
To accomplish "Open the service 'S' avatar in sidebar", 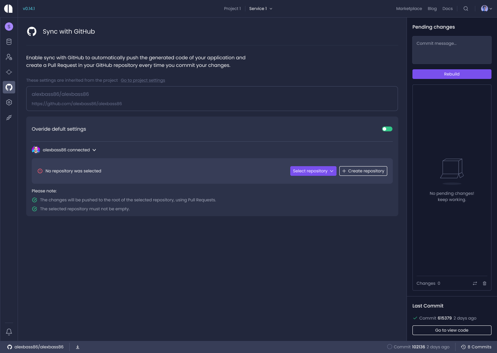I will [9, 27].
